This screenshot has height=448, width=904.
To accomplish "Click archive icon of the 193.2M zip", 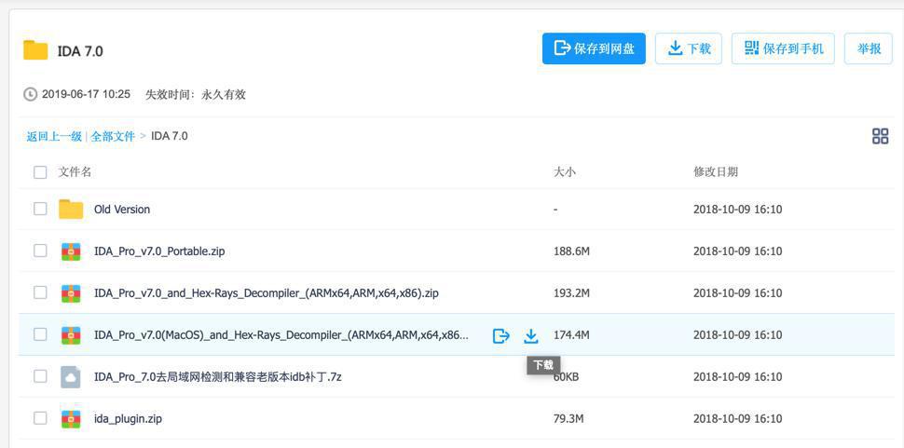I will pos(71,293).
